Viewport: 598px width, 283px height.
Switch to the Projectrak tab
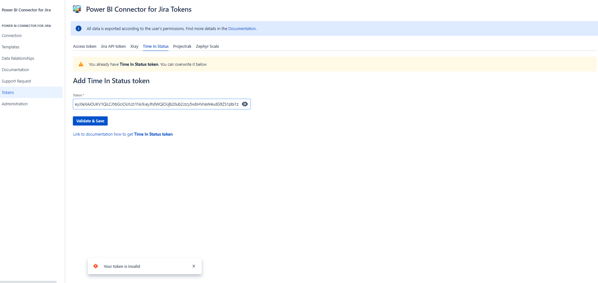(x=182, y=46)
